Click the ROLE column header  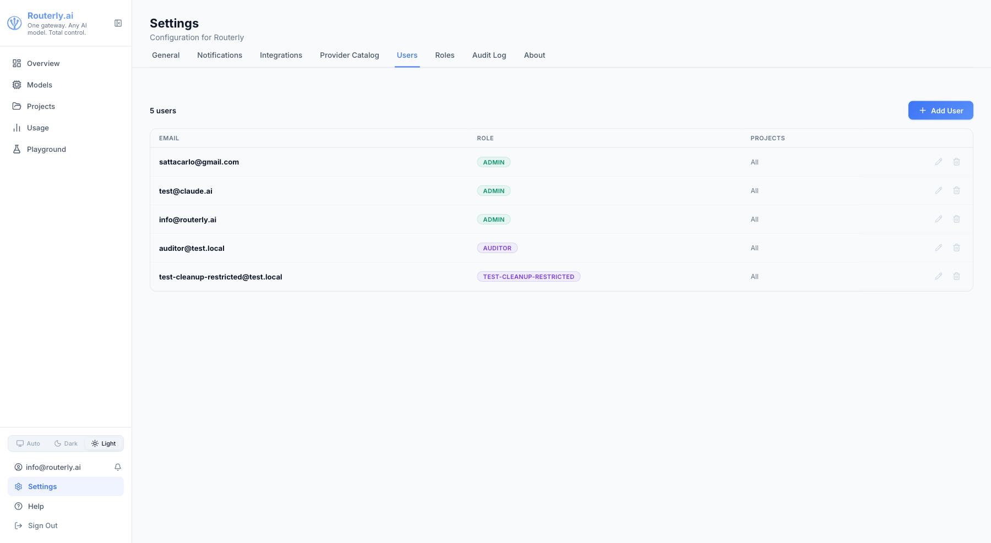(x=485, y=138)
